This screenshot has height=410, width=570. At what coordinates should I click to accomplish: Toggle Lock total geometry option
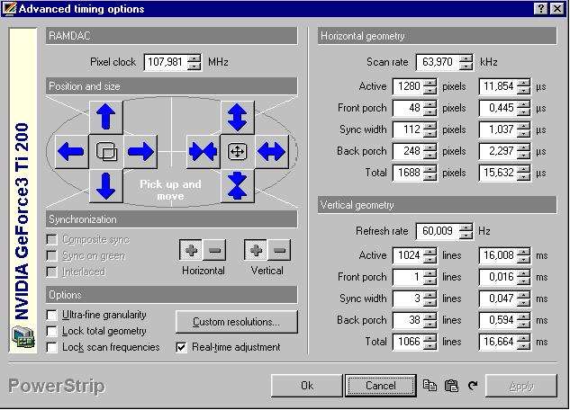click(x=52, y=331)
